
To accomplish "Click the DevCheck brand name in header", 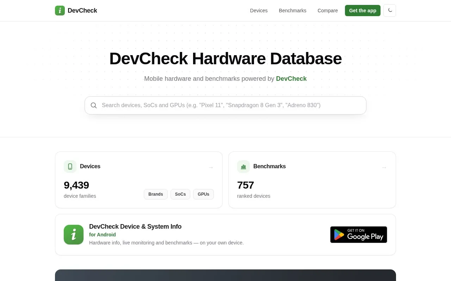I will pyautogui.click(x=82, y=11).
